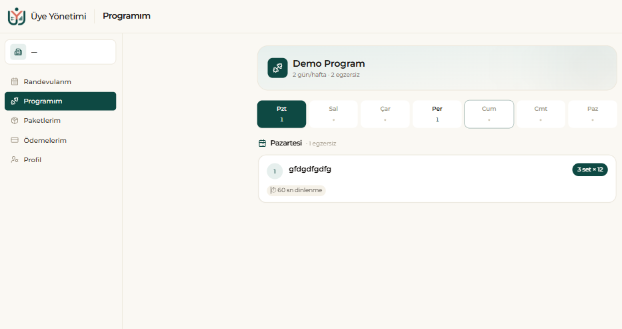Click the '60 sn dinlenme' badge
Image resolution: width=622 pixels, height=329 pixels.
click(296, 190)
